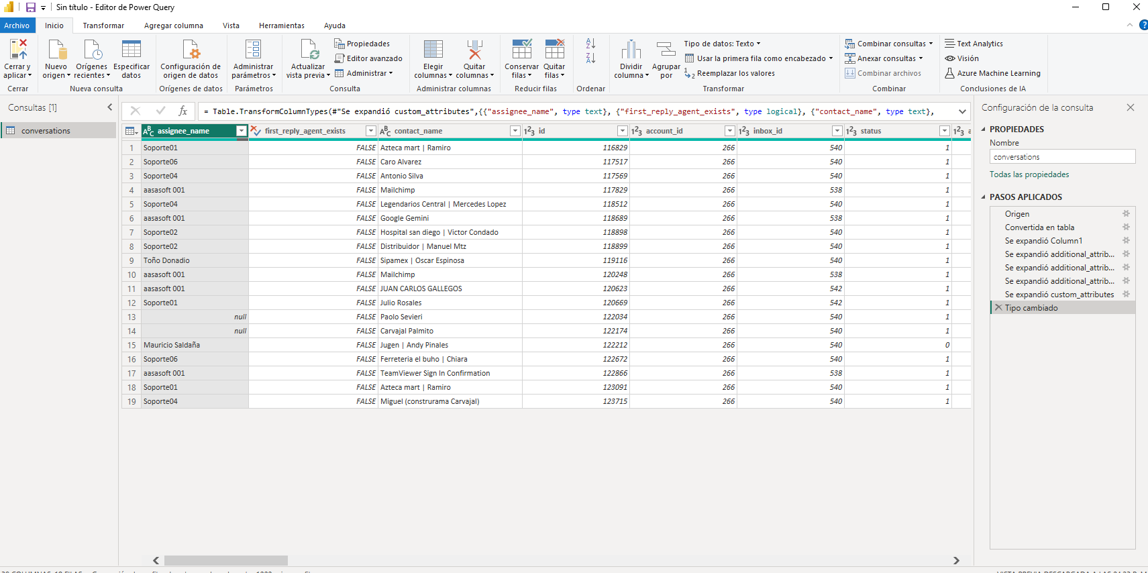This screenshot has height=573, width=1148.
Task: Click the Agrupar por icon
Action: coord(666,50)
